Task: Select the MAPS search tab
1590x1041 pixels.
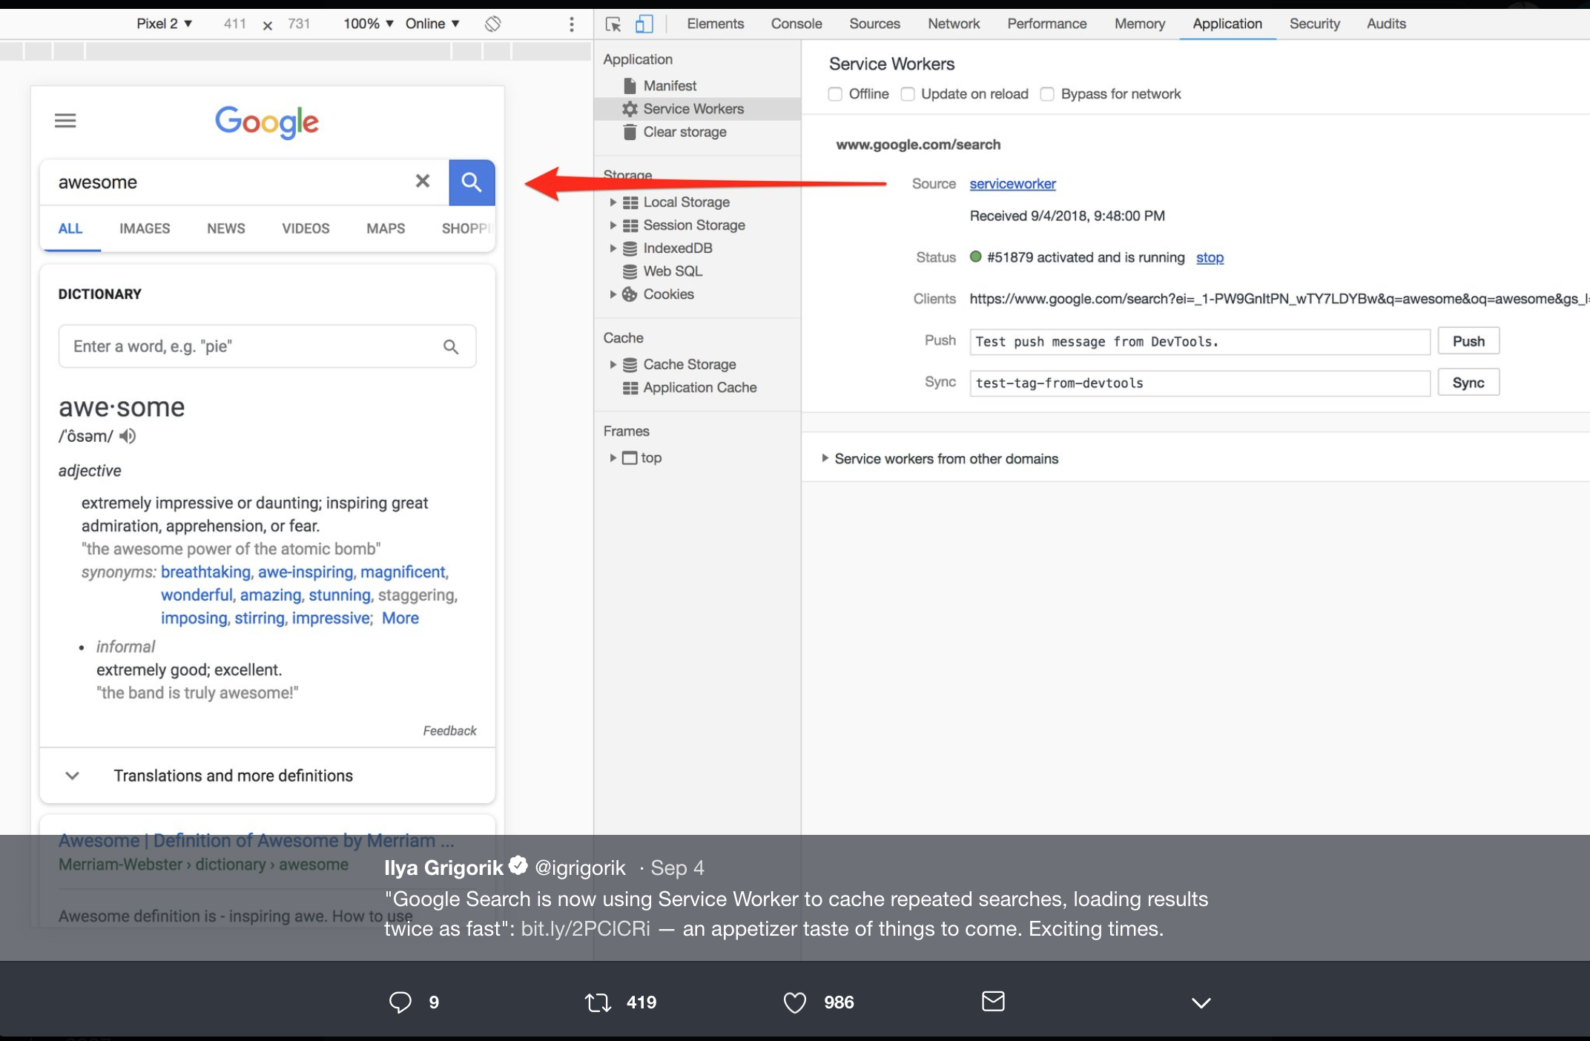Action: (x=386, y=228)
